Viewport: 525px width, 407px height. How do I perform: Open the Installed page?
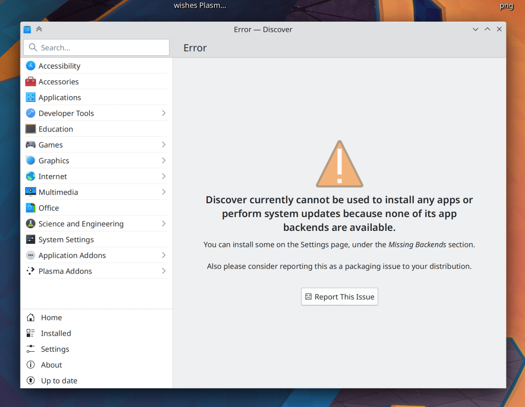click(x=56, y=333)
